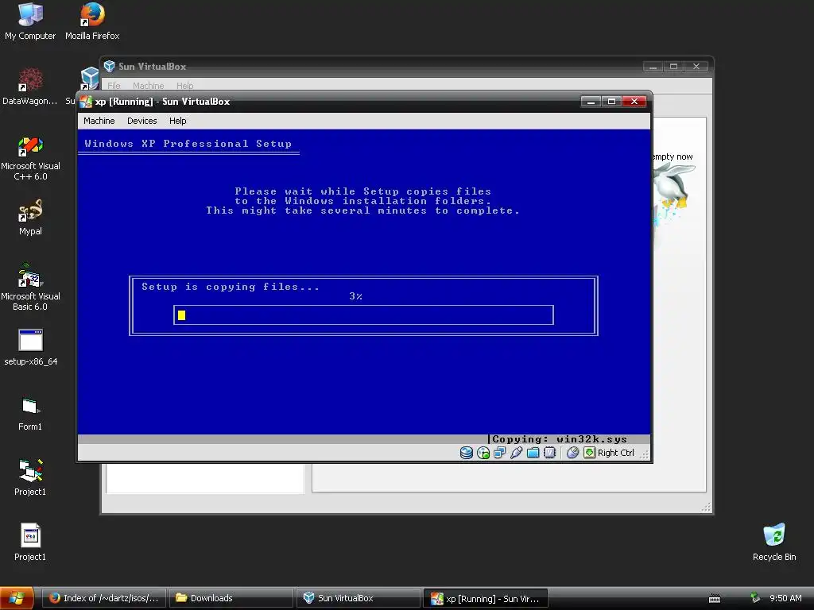Click the Right Ctrl host key label

point(616,453)
